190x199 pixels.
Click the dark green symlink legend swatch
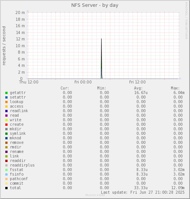point(6,134)
